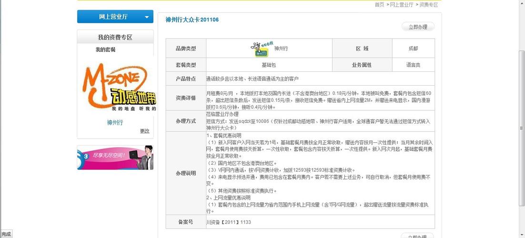Click the 神州行 link in sidebar
525x238 pixels.
tap(115, 122)
